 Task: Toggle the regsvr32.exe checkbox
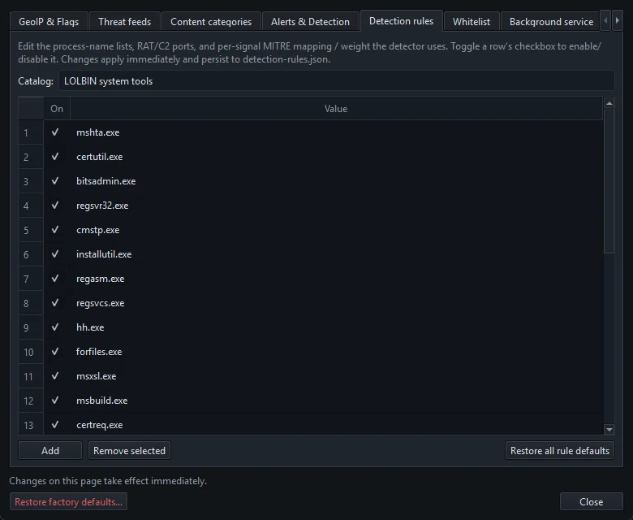point(55,206)
